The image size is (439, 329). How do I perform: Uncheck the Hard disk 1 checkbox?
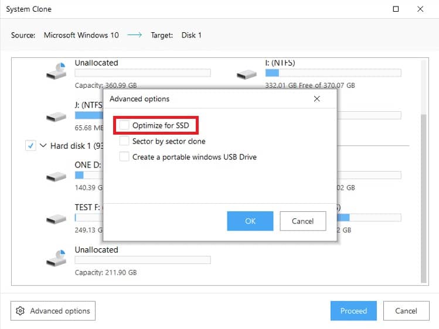30,145
